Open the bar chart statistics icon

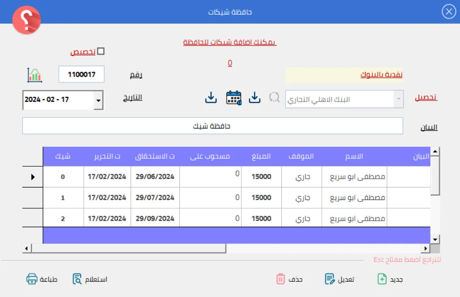[34, 75]
